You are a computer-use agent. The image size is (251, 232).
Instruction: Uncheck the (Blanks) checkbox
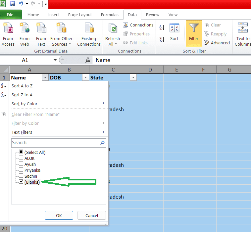tap(21, 182)
